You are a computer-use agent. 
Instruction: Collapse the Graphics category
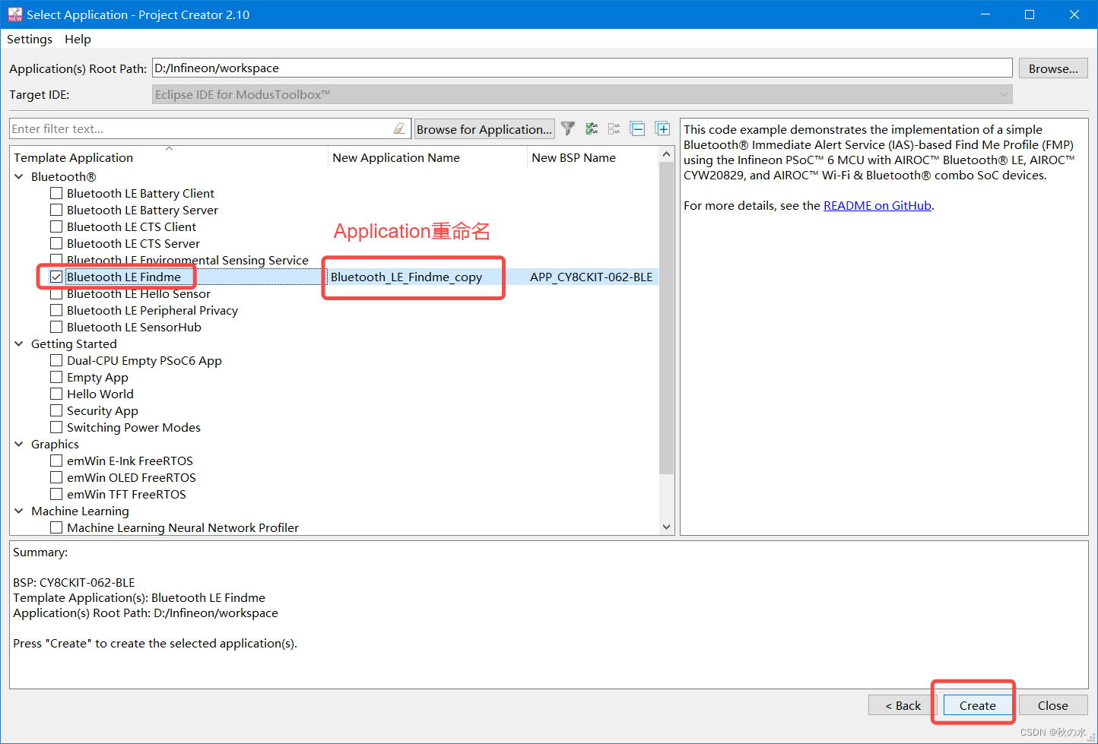tap(19, 444)
